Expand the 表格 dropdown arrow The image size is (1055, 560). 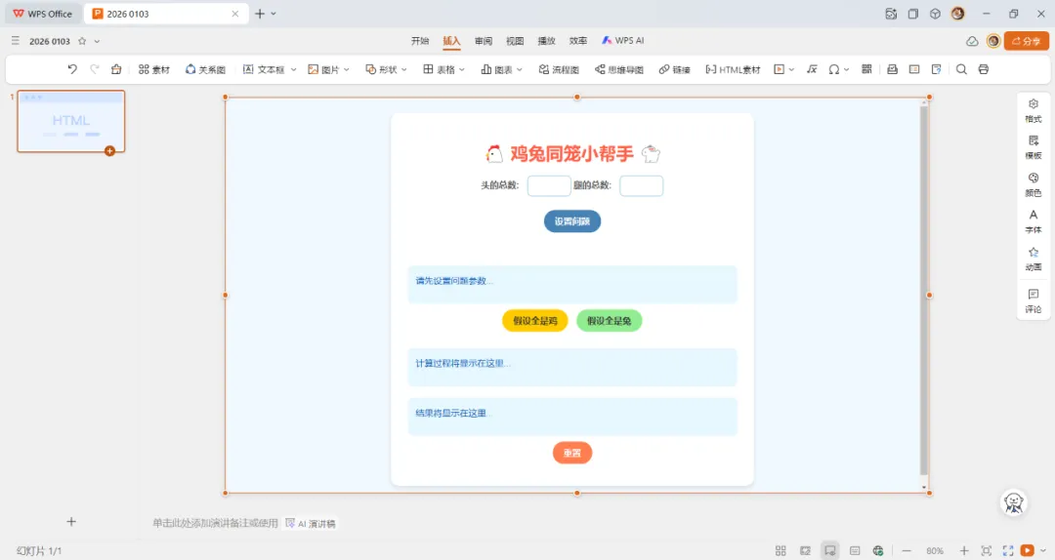coord(462,69)
